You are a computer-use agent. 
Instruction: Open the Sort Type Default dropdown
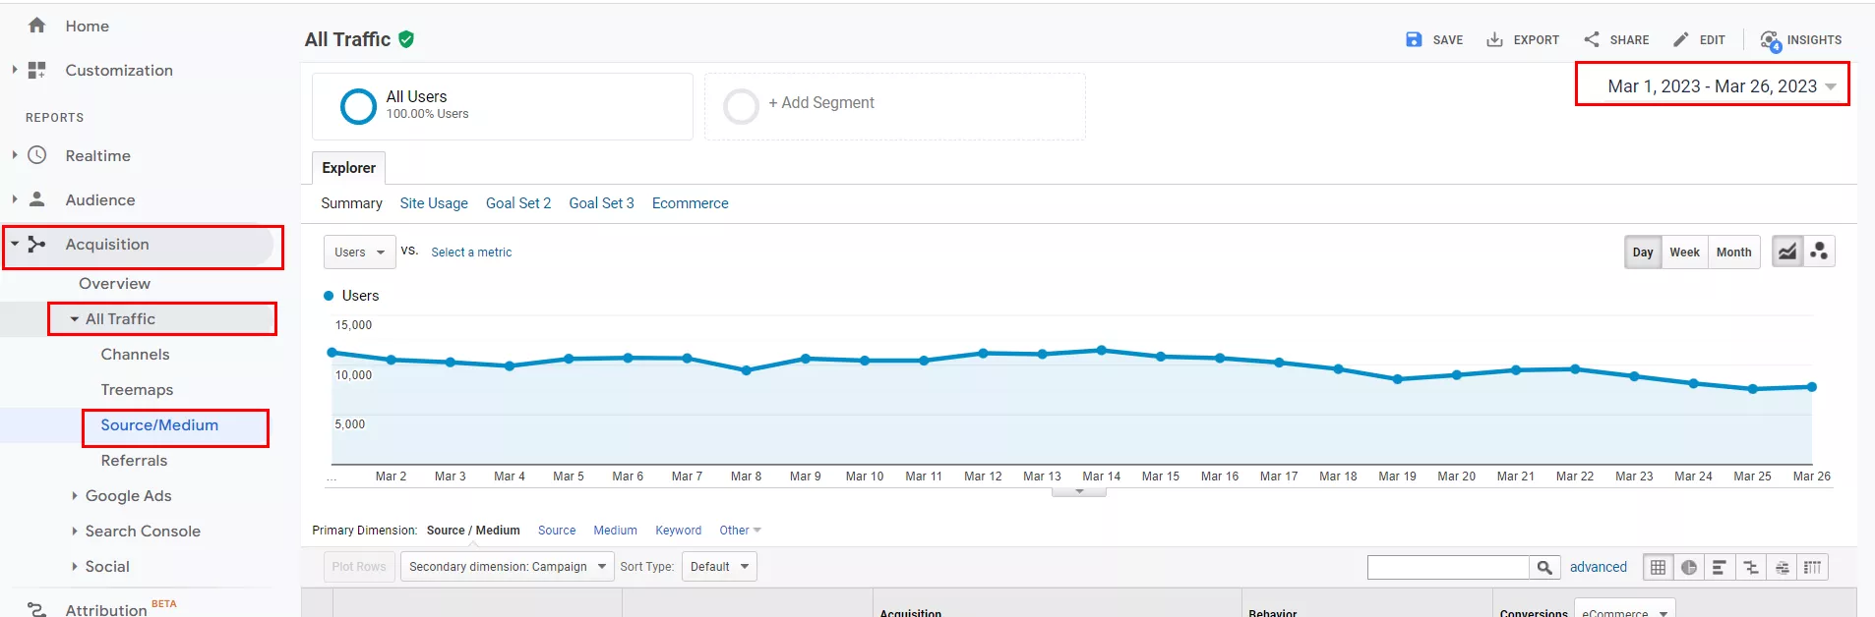tap(719, 567)
